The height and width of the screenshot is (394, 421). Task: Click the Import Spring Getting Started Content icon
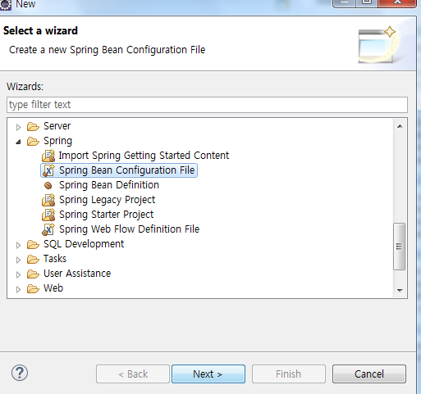(x=48, y=156)
